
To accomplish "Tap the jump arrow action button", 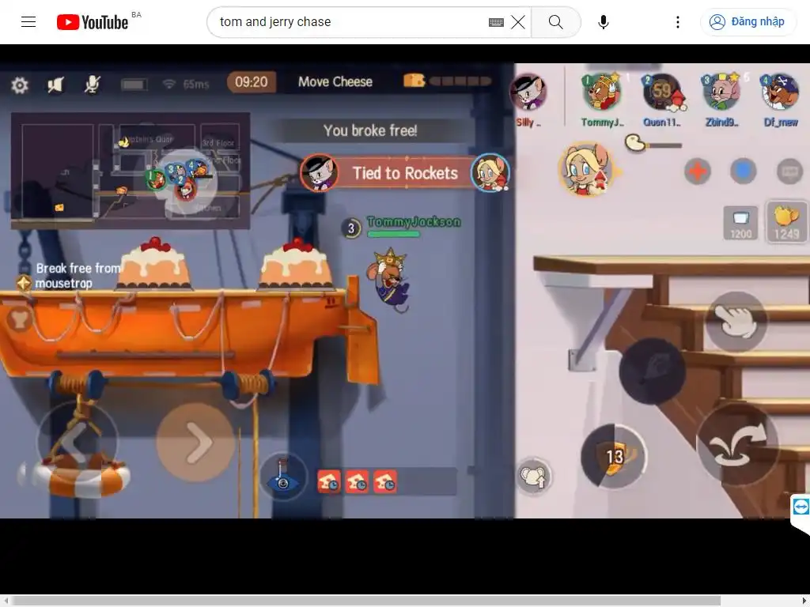I will [x=737, y=443].
